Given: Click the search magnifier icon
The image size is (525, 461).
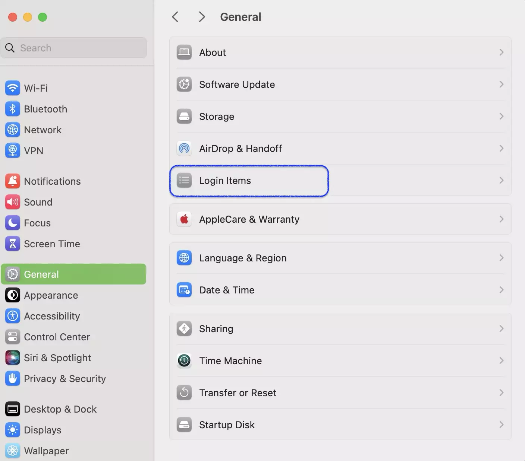Looking at the screenshot, I should click(10, 48).
